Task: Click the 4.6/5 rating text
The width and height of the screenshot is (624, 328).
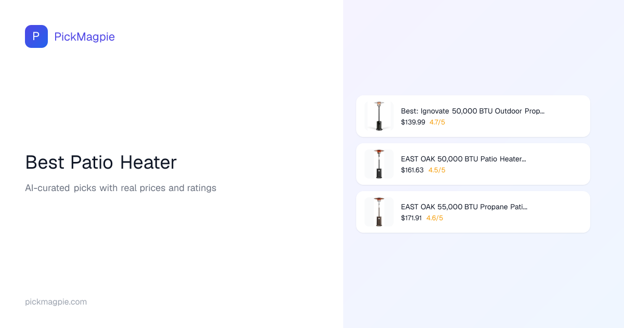Action: (435, 218)
